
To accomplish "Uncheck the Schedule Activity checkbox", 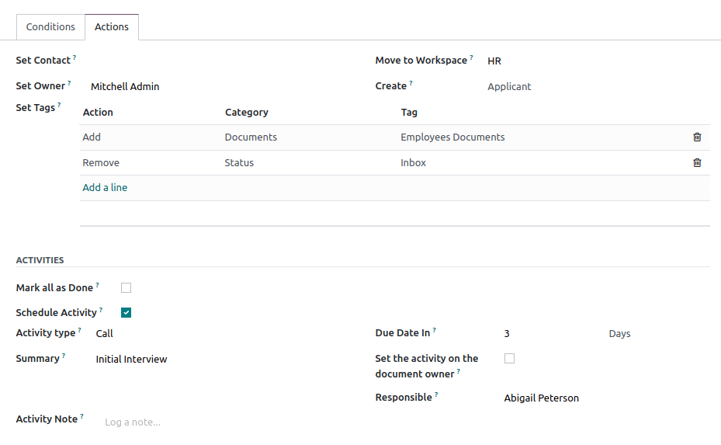I will 127,313.
